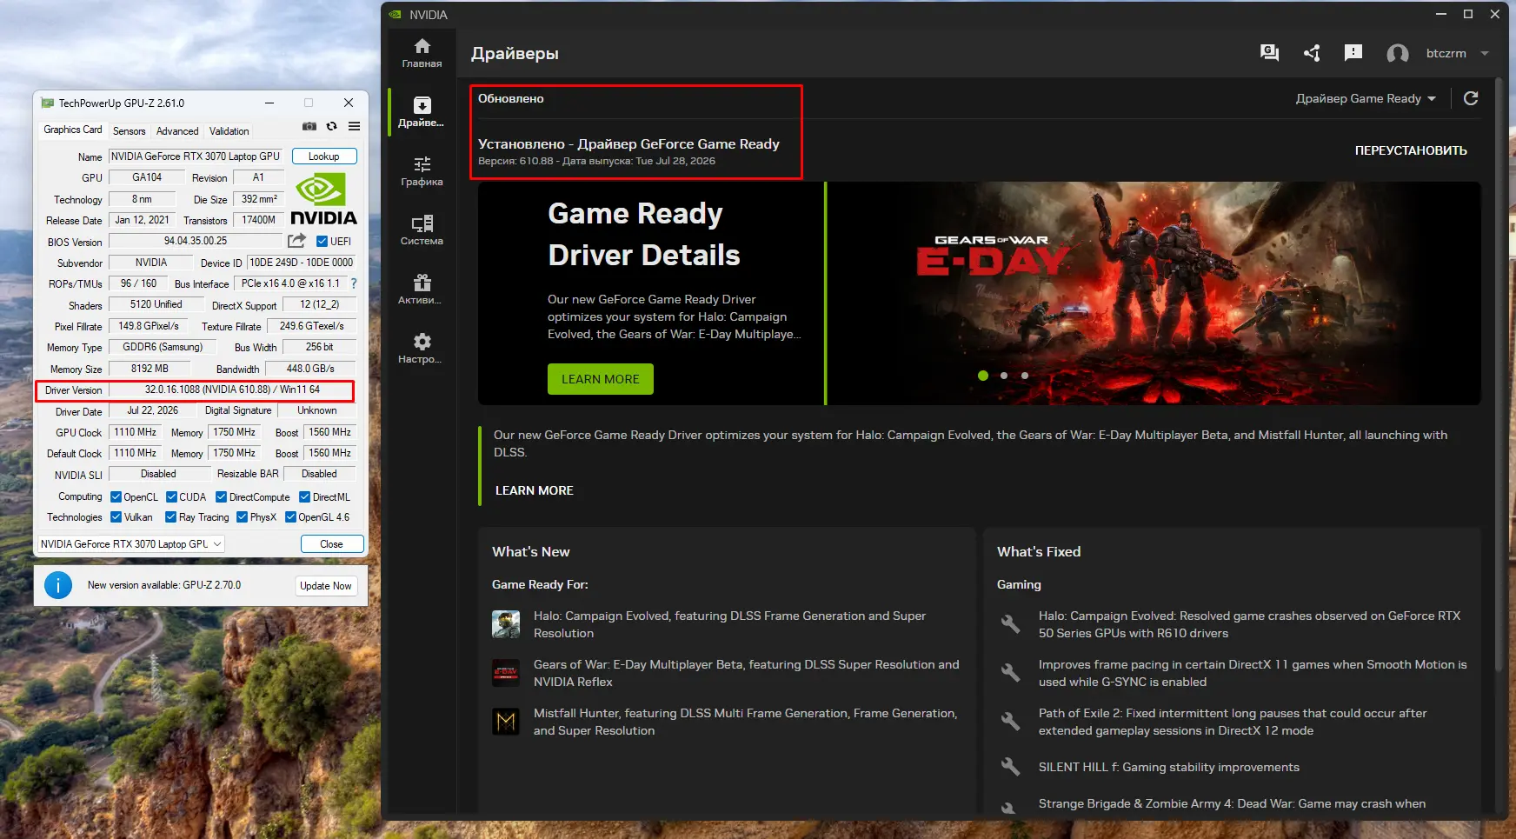
Task: Switch to the Advanced tab
Action: 177,131
